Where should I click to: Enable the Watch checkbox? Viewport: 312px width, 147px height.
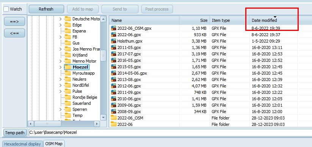pos(6,9)
